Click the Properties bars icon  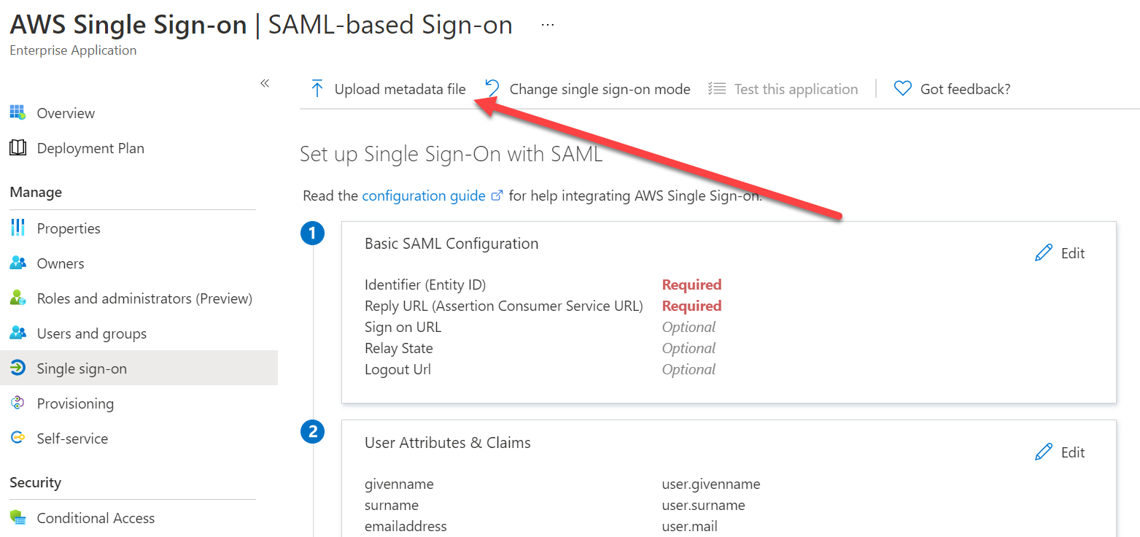tap(18, 228)
